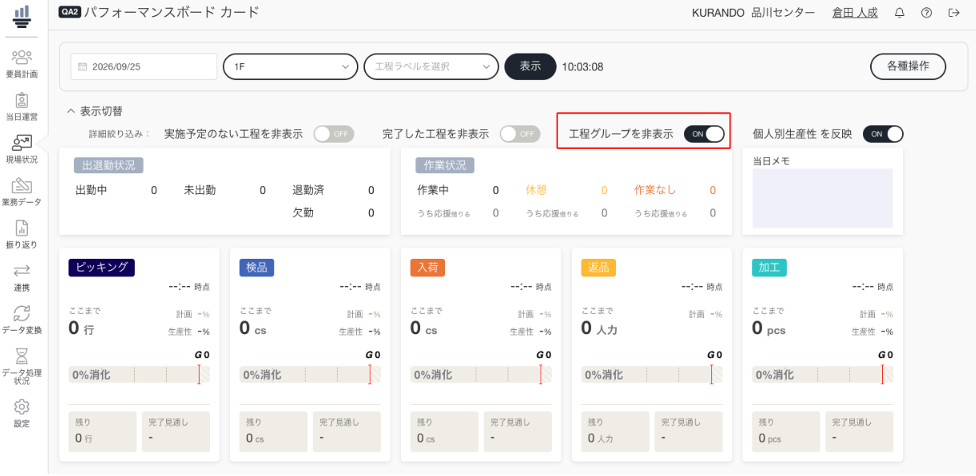Viewport: 976px width, 476px height.
Task: Click the KURANDO logo icon in sidebar
Action: (x=22, y=15)
